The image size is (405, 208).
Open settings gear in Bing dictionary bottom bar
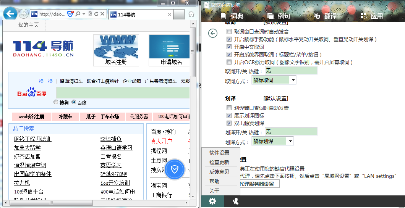[x=212, y=201]
